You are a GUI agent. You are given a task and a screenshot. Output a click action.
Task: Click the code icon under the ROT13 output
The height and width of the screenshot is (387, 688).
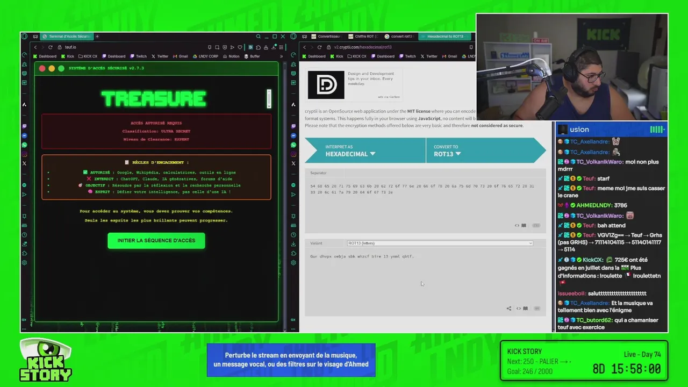(x=519, y=309)
